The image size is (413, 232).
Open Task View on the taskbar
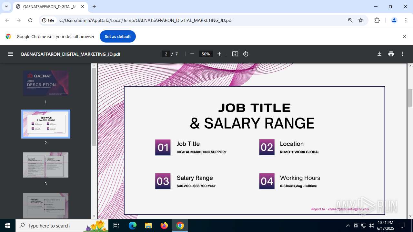[116, 226]
